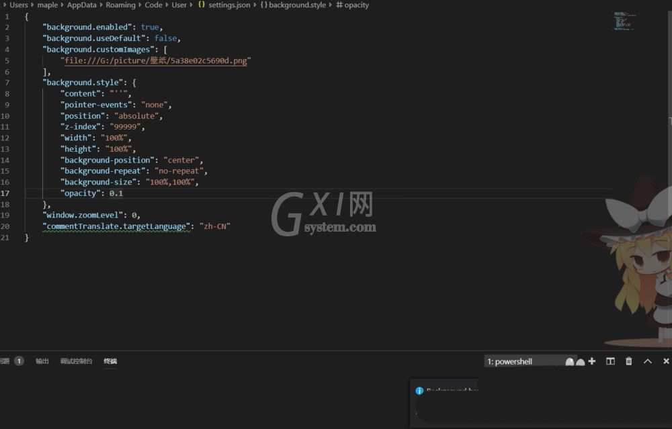The image size is (672, 429).
Task: Select the 'opacity' breadcrumb
Action: 357,5
